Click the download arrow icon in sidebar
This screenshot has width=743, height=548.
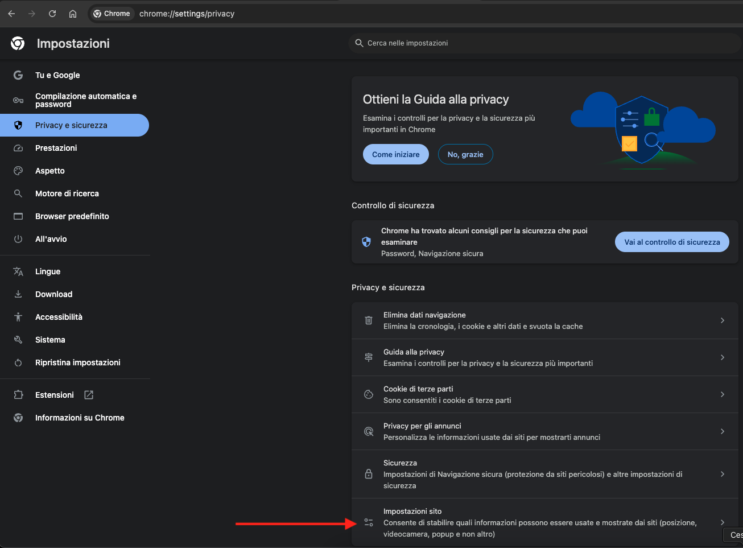click(18, 294)
